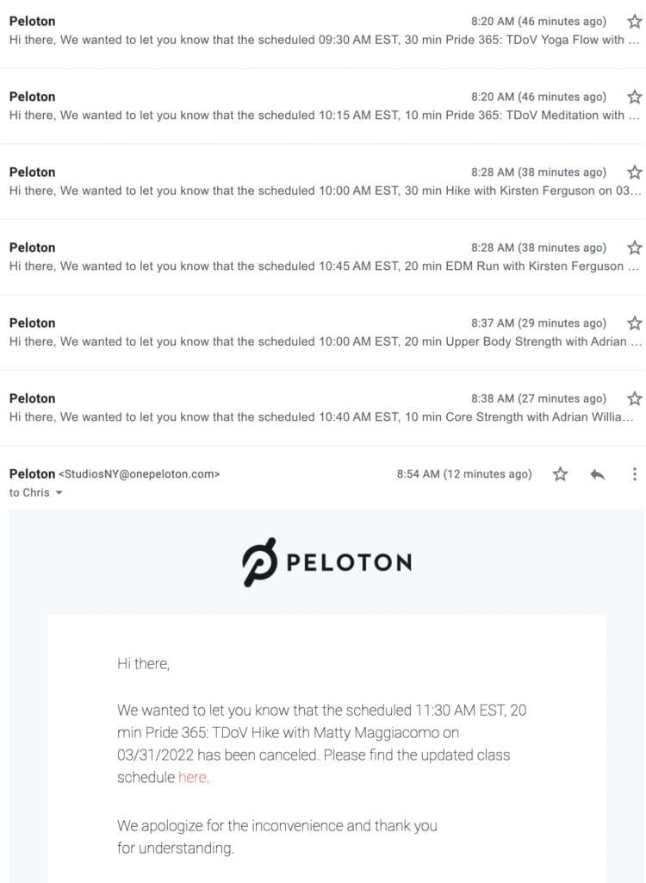Click the red 'here' schedule link
646x883 pixels.
pyautogui.click(x=192, y=778)
